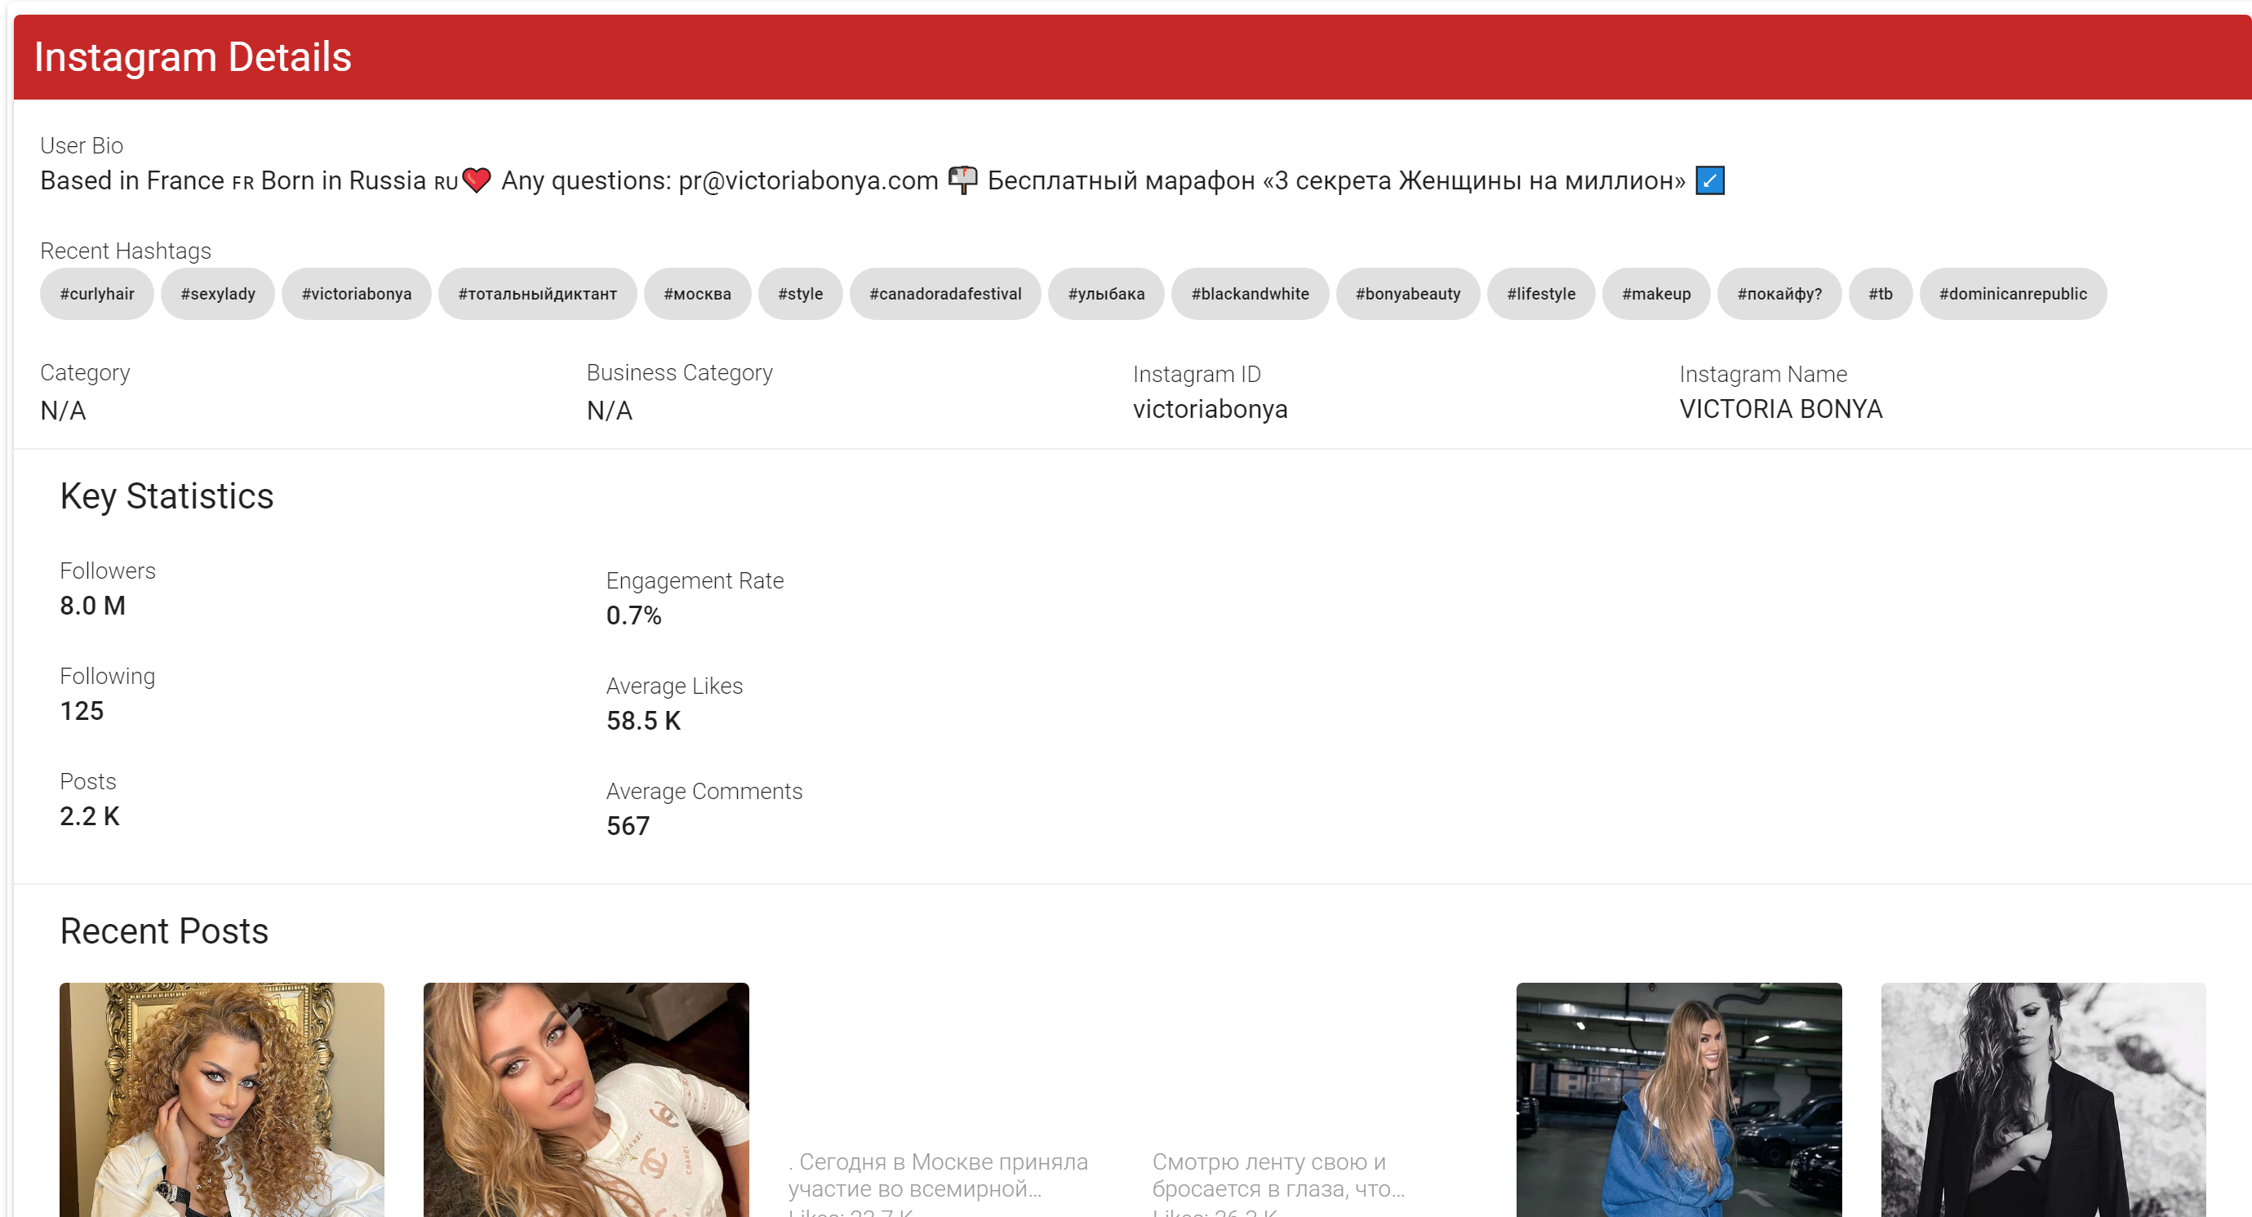The height and width of the screenshot is (1217, 2252).
Task: Click the 'Recent Posts' heading
Action: tap(163, 931)
